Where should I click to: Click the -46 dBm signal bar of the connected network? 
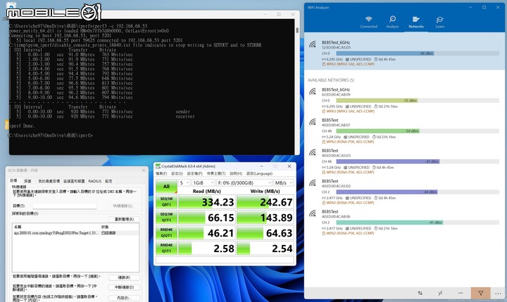[384, 54]
